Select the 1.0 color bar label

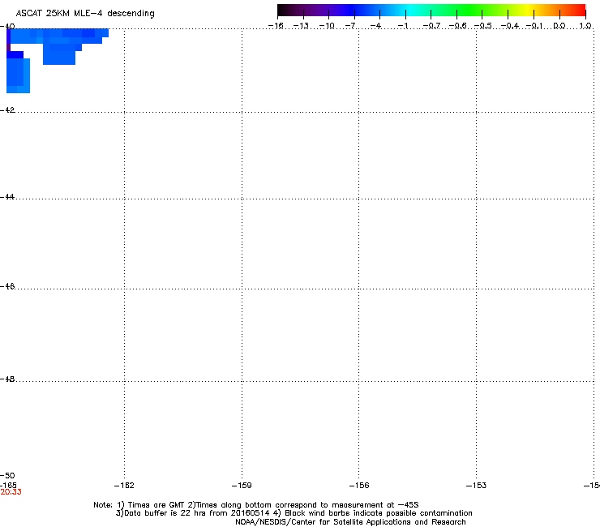(x=585, y=26)
